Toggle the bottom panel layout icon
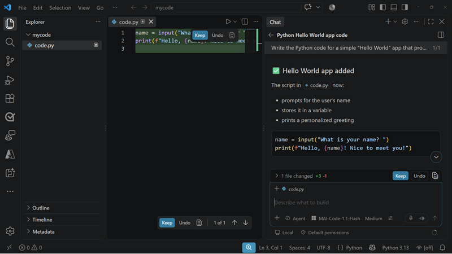This screenshot has height=254, width=452. point(393,7)
